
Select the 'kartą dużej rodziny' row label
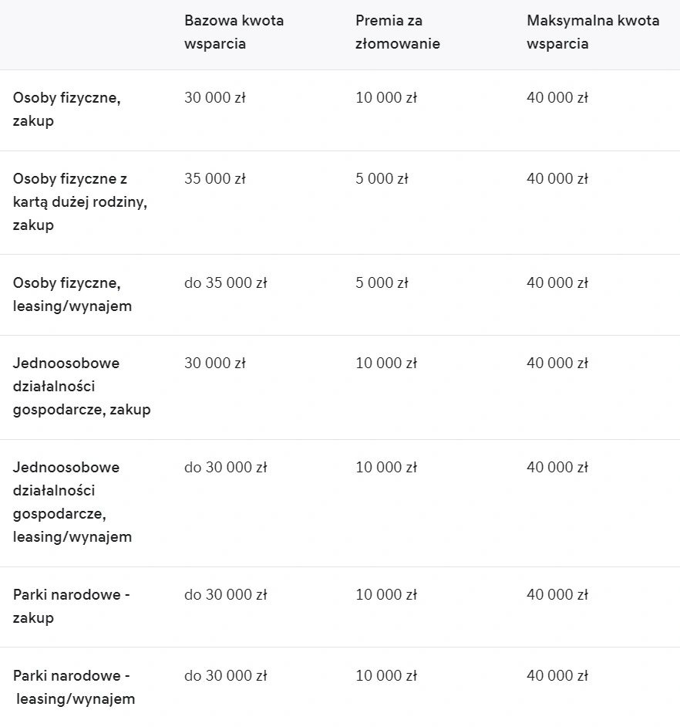pos(80,202)
